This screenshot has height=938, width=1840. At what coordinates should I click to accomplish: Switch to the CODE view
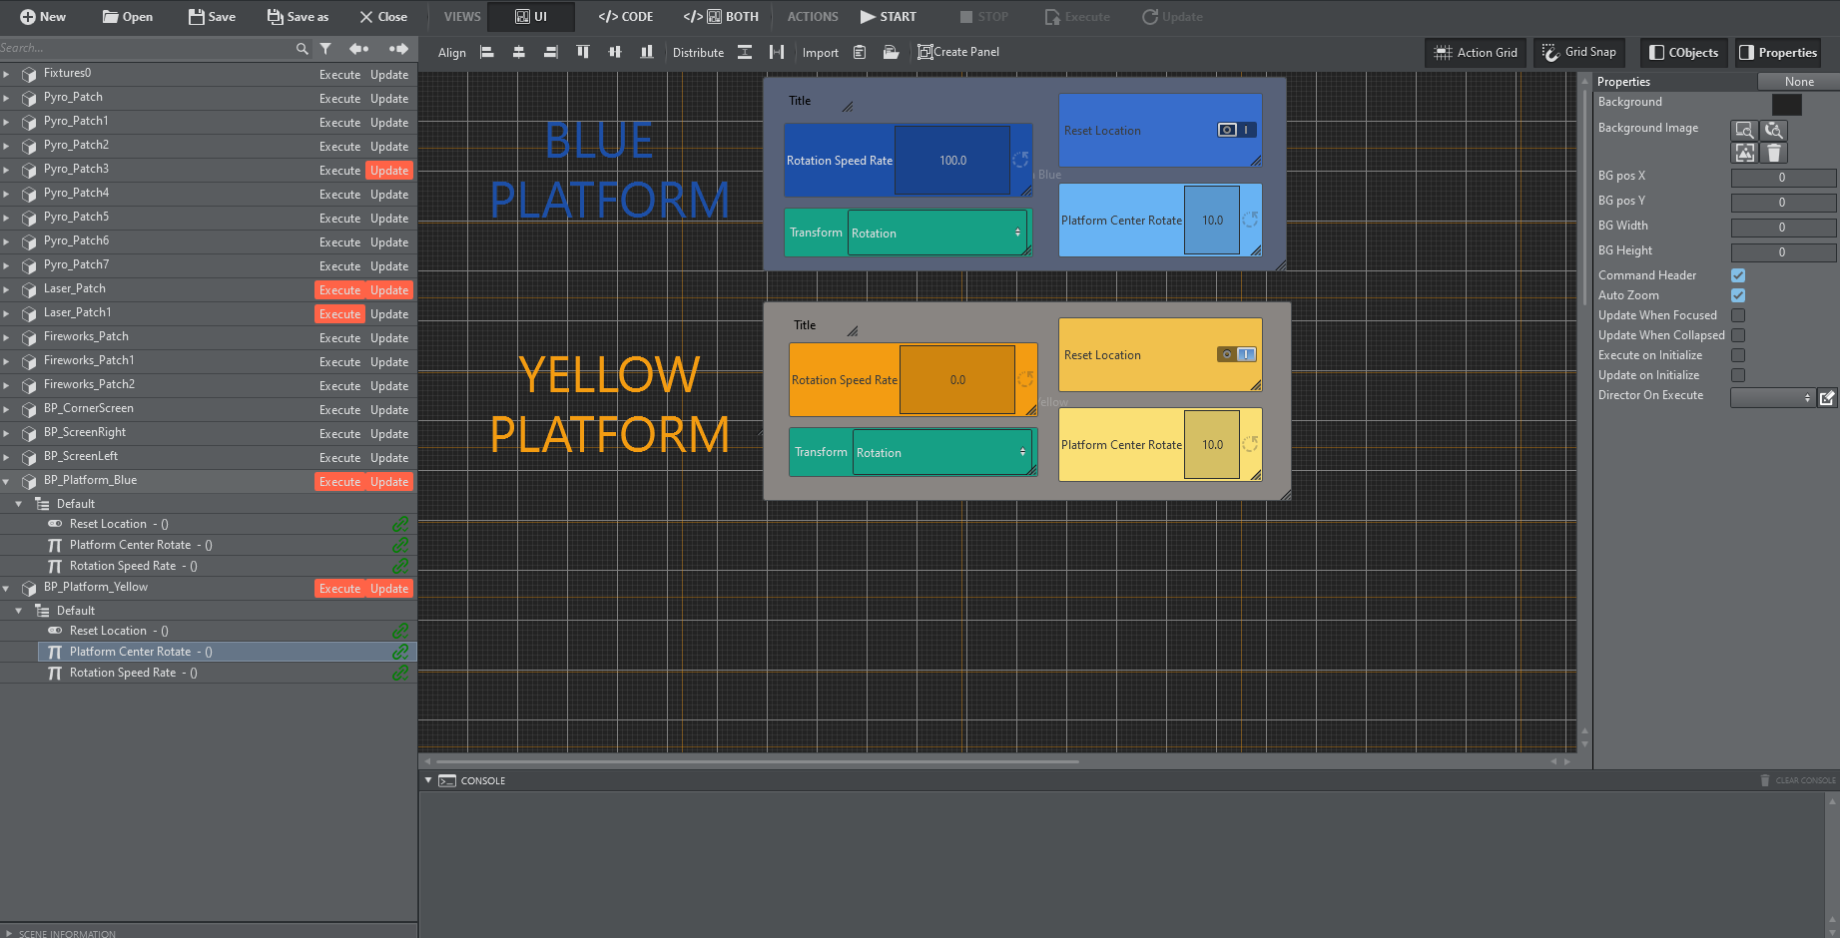[626, 17]
